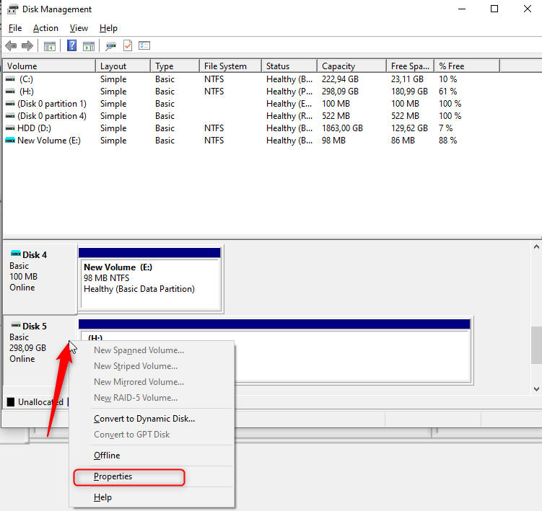
Task: Select drive icon of New Volume (E:)
Action: pyautogui.click(x=10, y=141)
